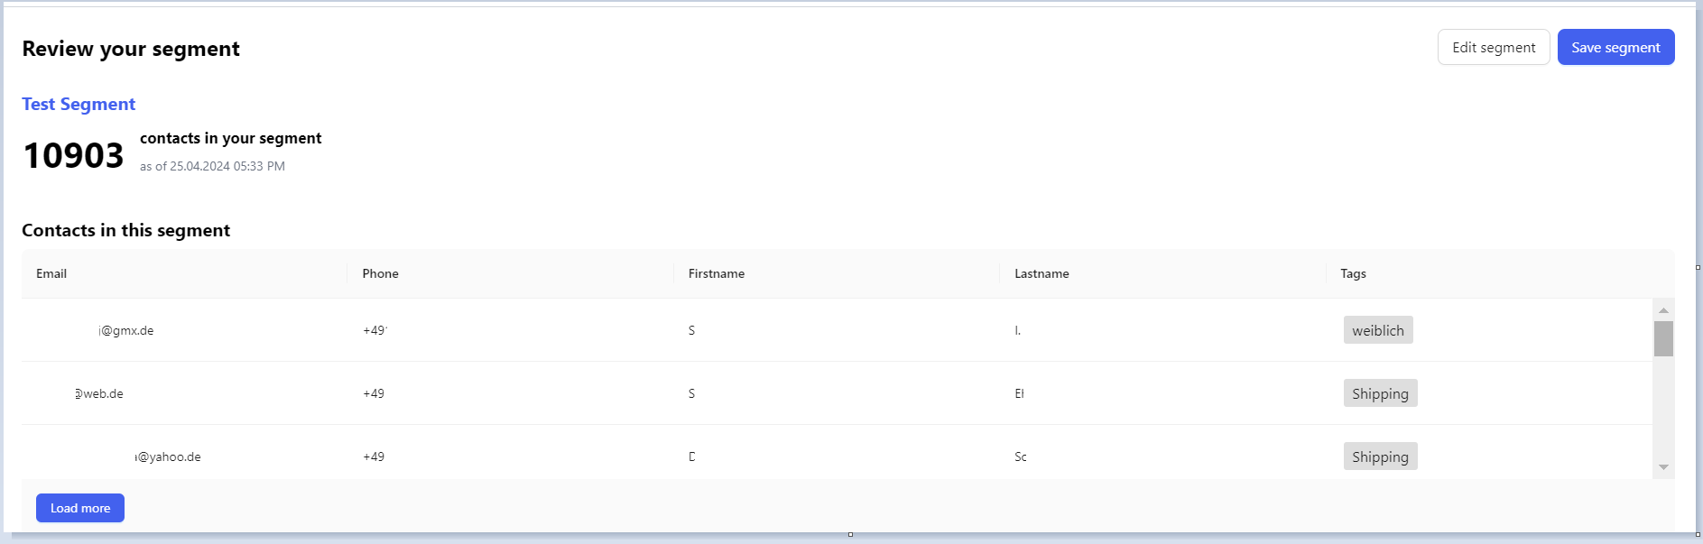Click scrollbar up arrow in contacts table
Image resolution: width=1703 pixels, height=544 pixels.
tap(1663, 309)
